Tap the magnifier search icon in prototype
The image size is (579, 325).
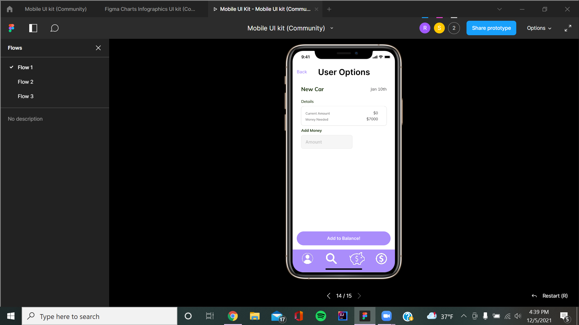331,258
